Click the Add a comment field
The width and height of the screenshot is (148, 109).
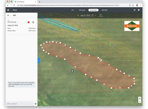pos(20,104)
